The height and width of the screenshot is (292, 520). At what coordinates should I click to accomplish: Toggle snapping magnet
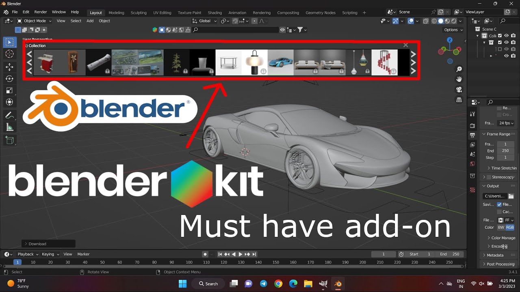pyautogui.click(x=235, y=21)
